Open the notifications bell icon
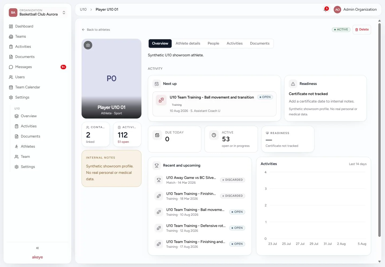 coord(325,9)
